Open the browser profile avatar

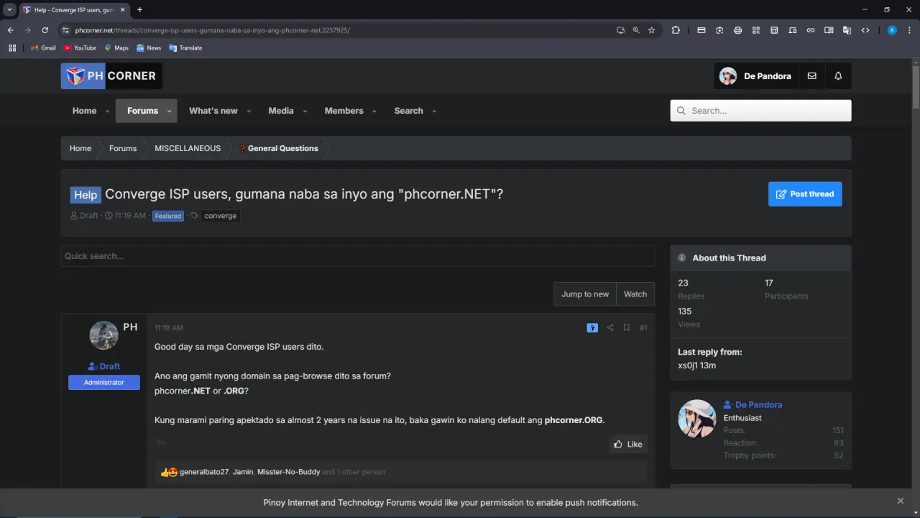[892, 30]
